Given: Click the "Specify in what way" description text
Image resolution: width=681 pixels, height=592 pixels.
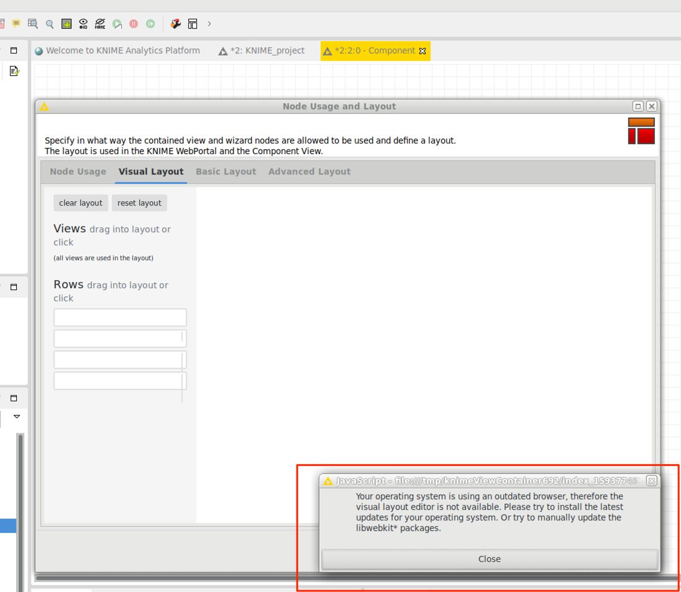Looking at the screenshot, I should click(x=250, y=146).
